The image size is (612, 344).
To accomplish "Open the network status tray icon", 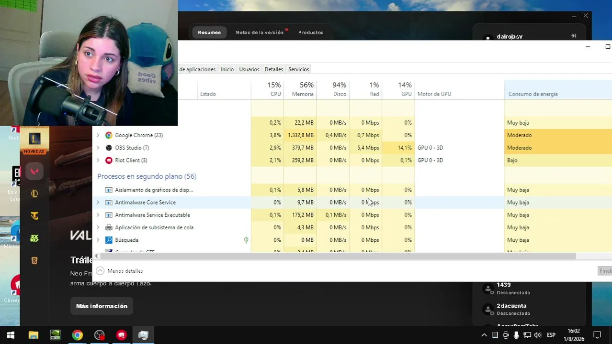I will 527,335.
